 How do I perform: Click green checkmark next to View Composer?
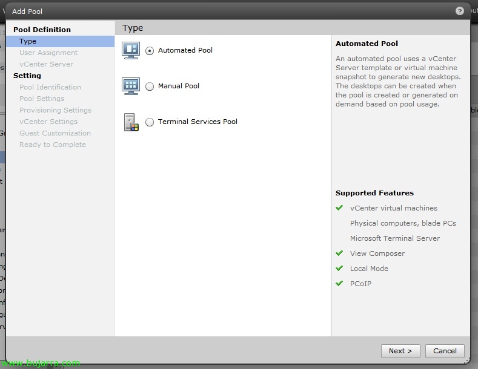(x=339, y=253)
